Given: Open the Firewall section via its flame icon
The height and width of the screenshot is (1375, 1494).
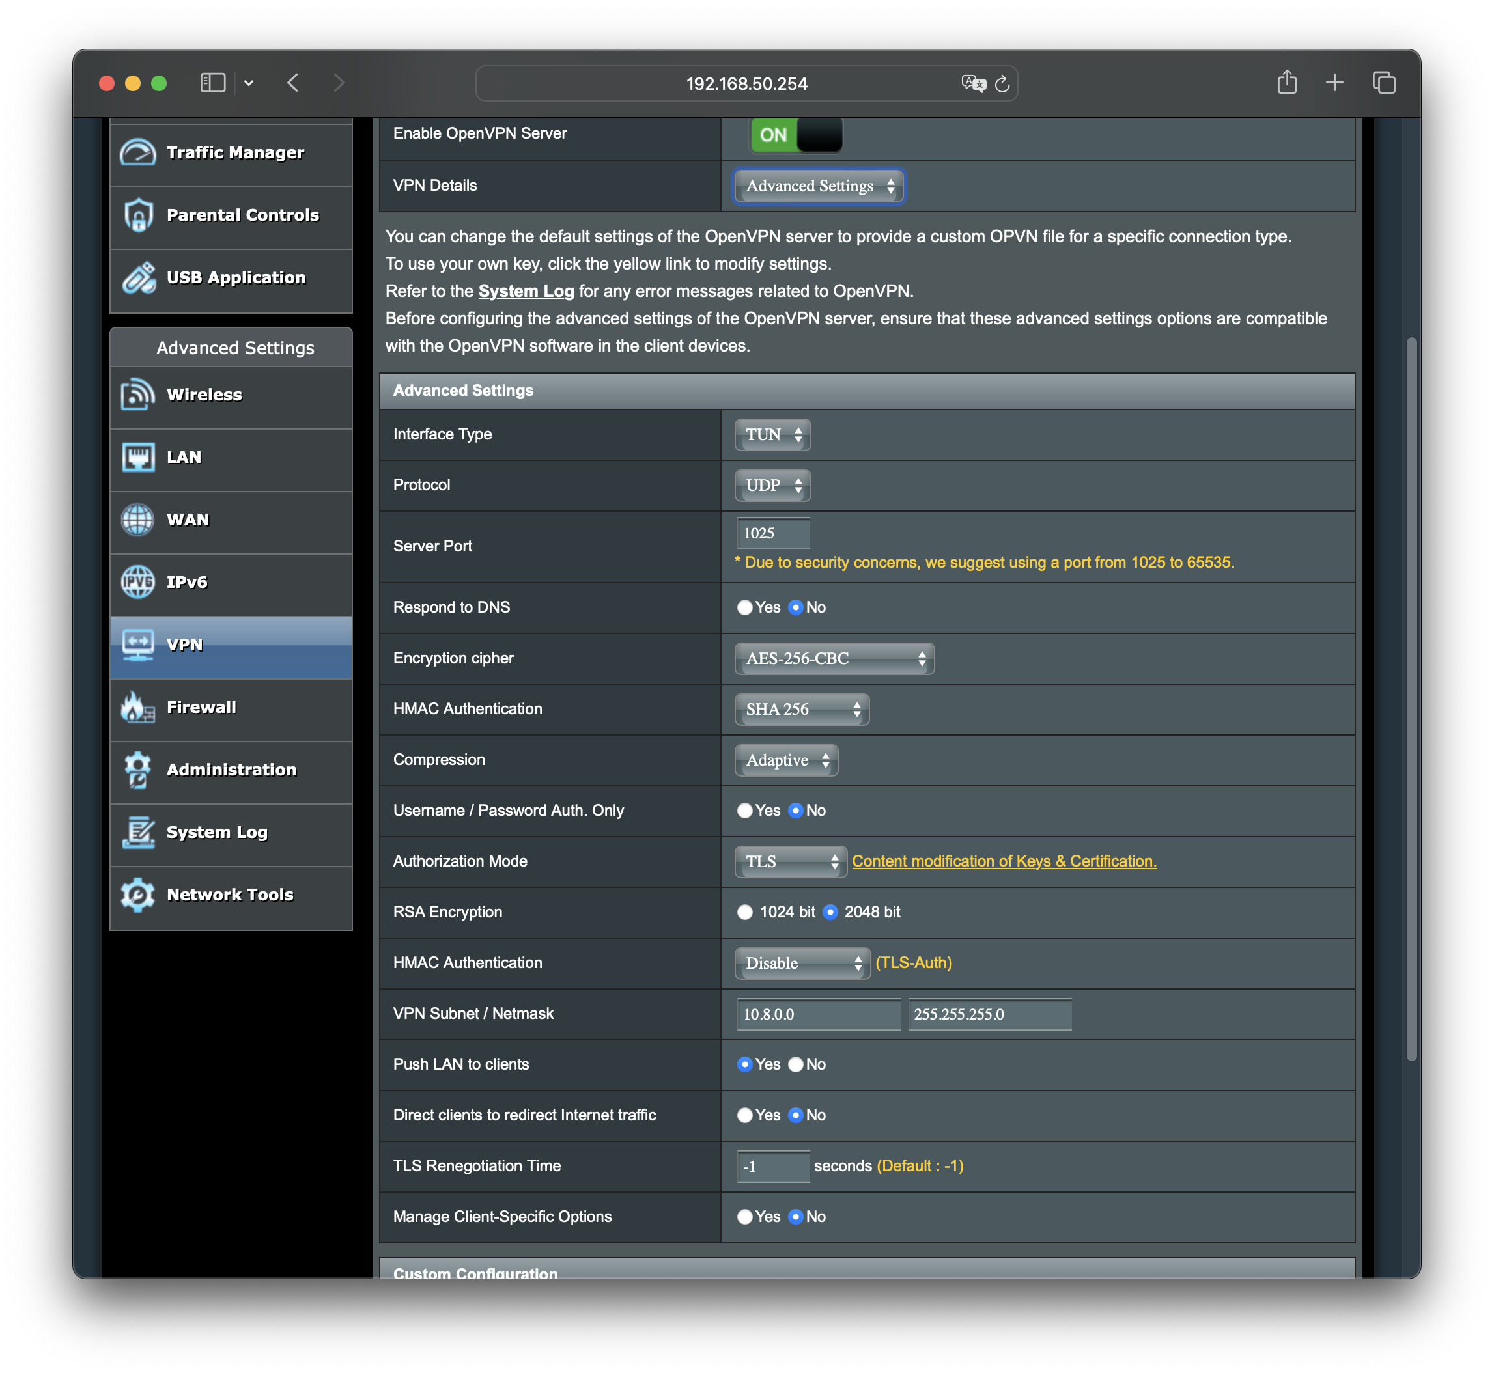Looking at the screenshot, I should (137, 707).
